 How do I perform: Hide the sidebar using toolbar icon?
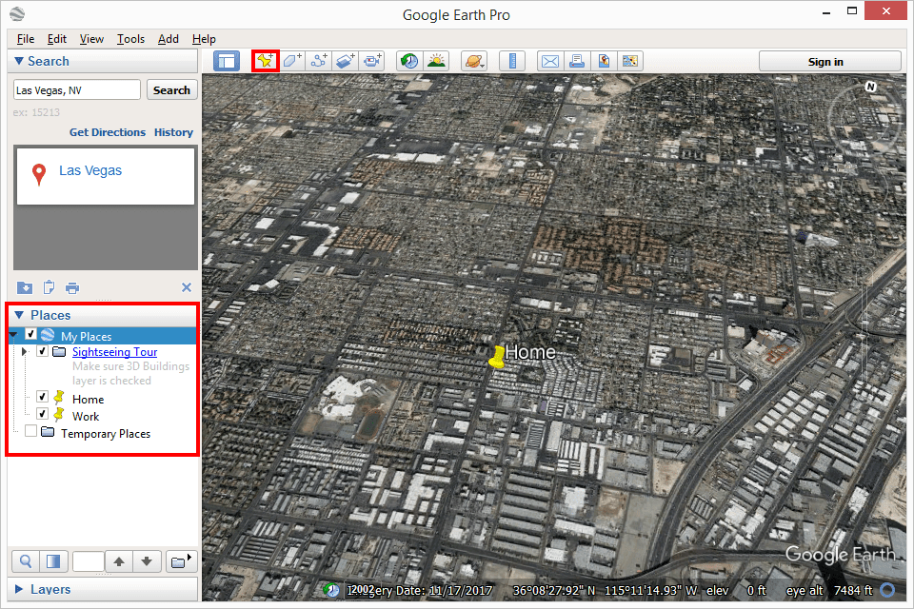(227, 61)
